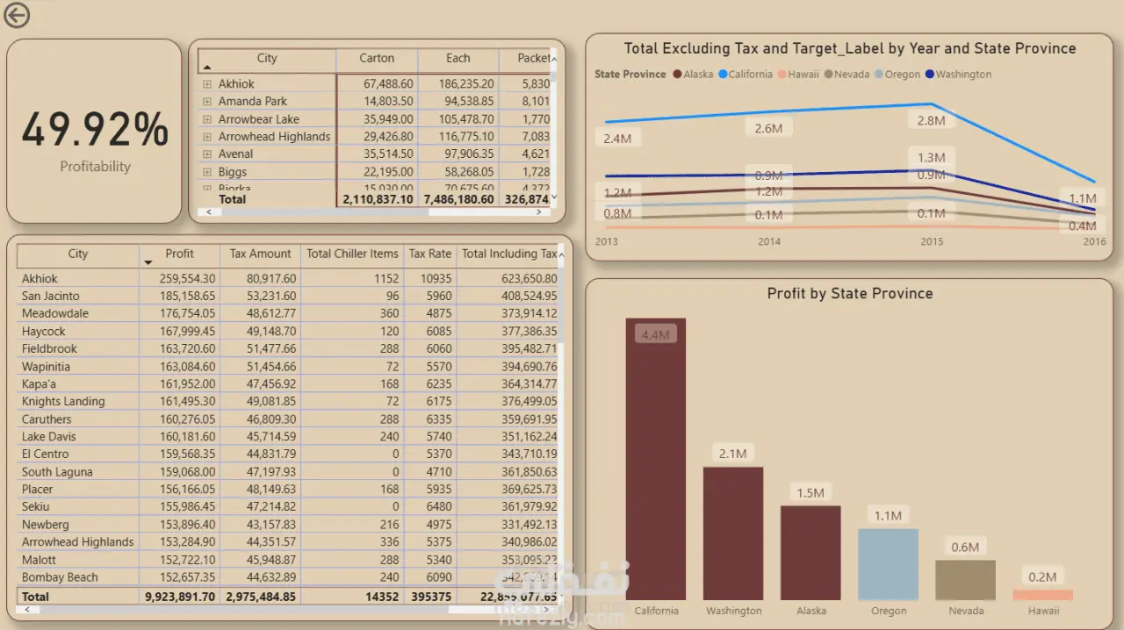Expand the Amanda Park row
This screenshot has height=630, width=1124.
(x=207, y=102)
